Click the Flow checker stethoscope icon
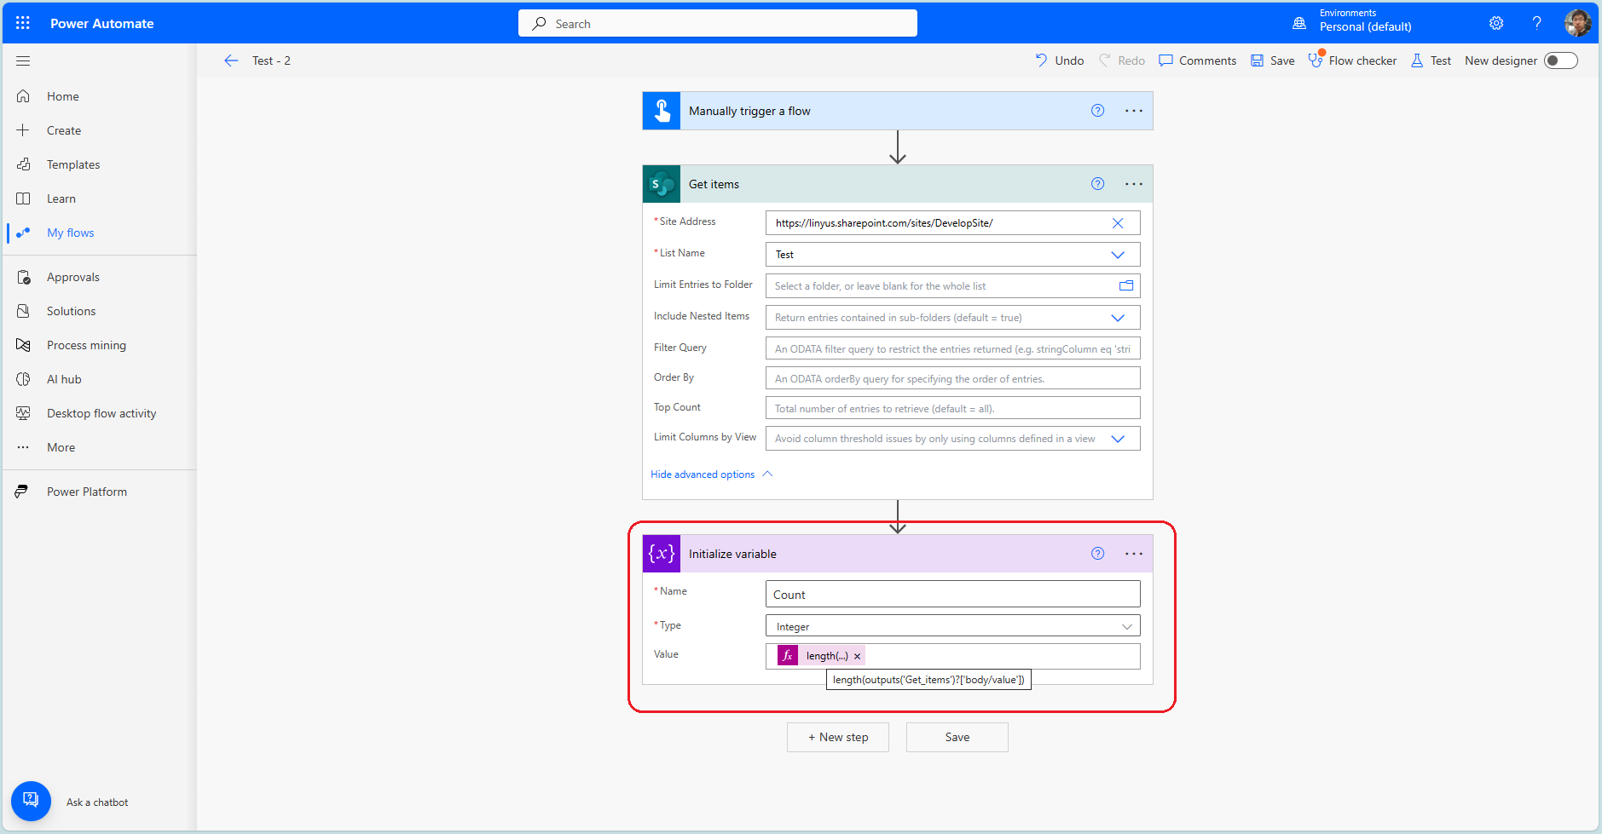The image size is (1602, 834). point(1316,60)
